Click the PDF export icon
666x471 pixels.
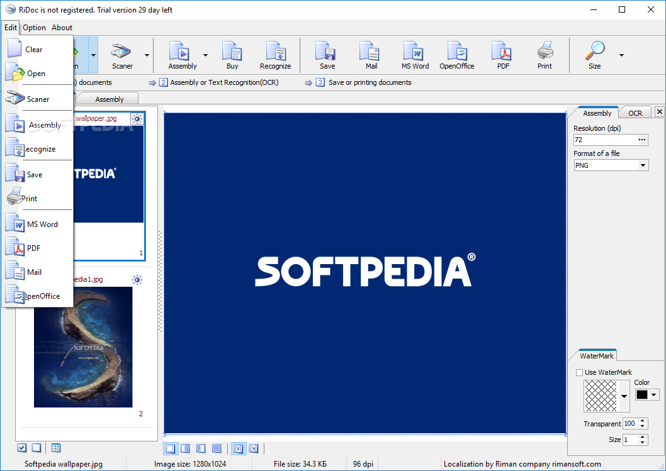503,55
